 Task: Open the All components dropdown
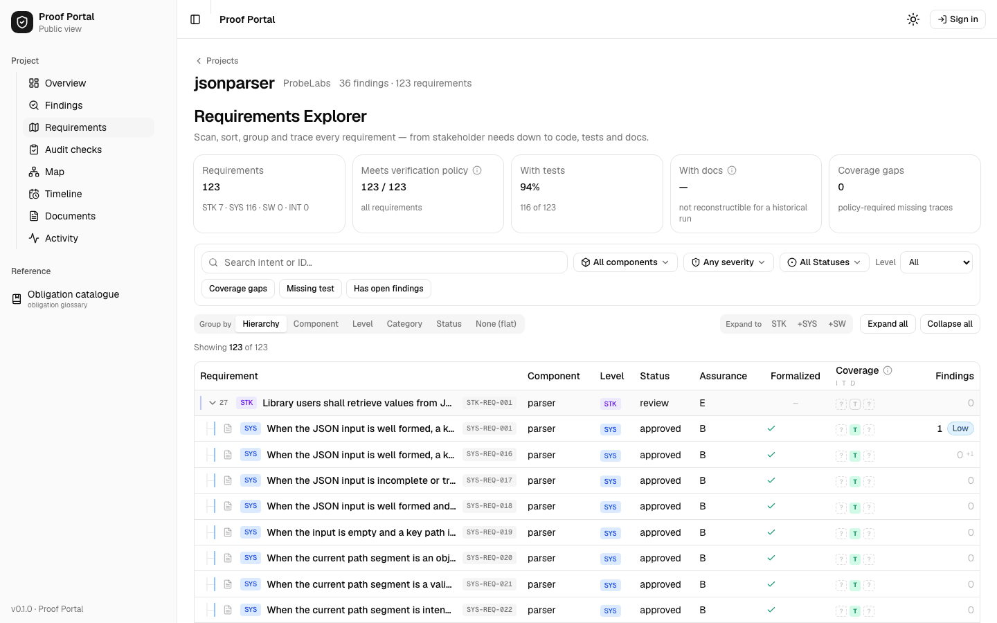[625, 262]
